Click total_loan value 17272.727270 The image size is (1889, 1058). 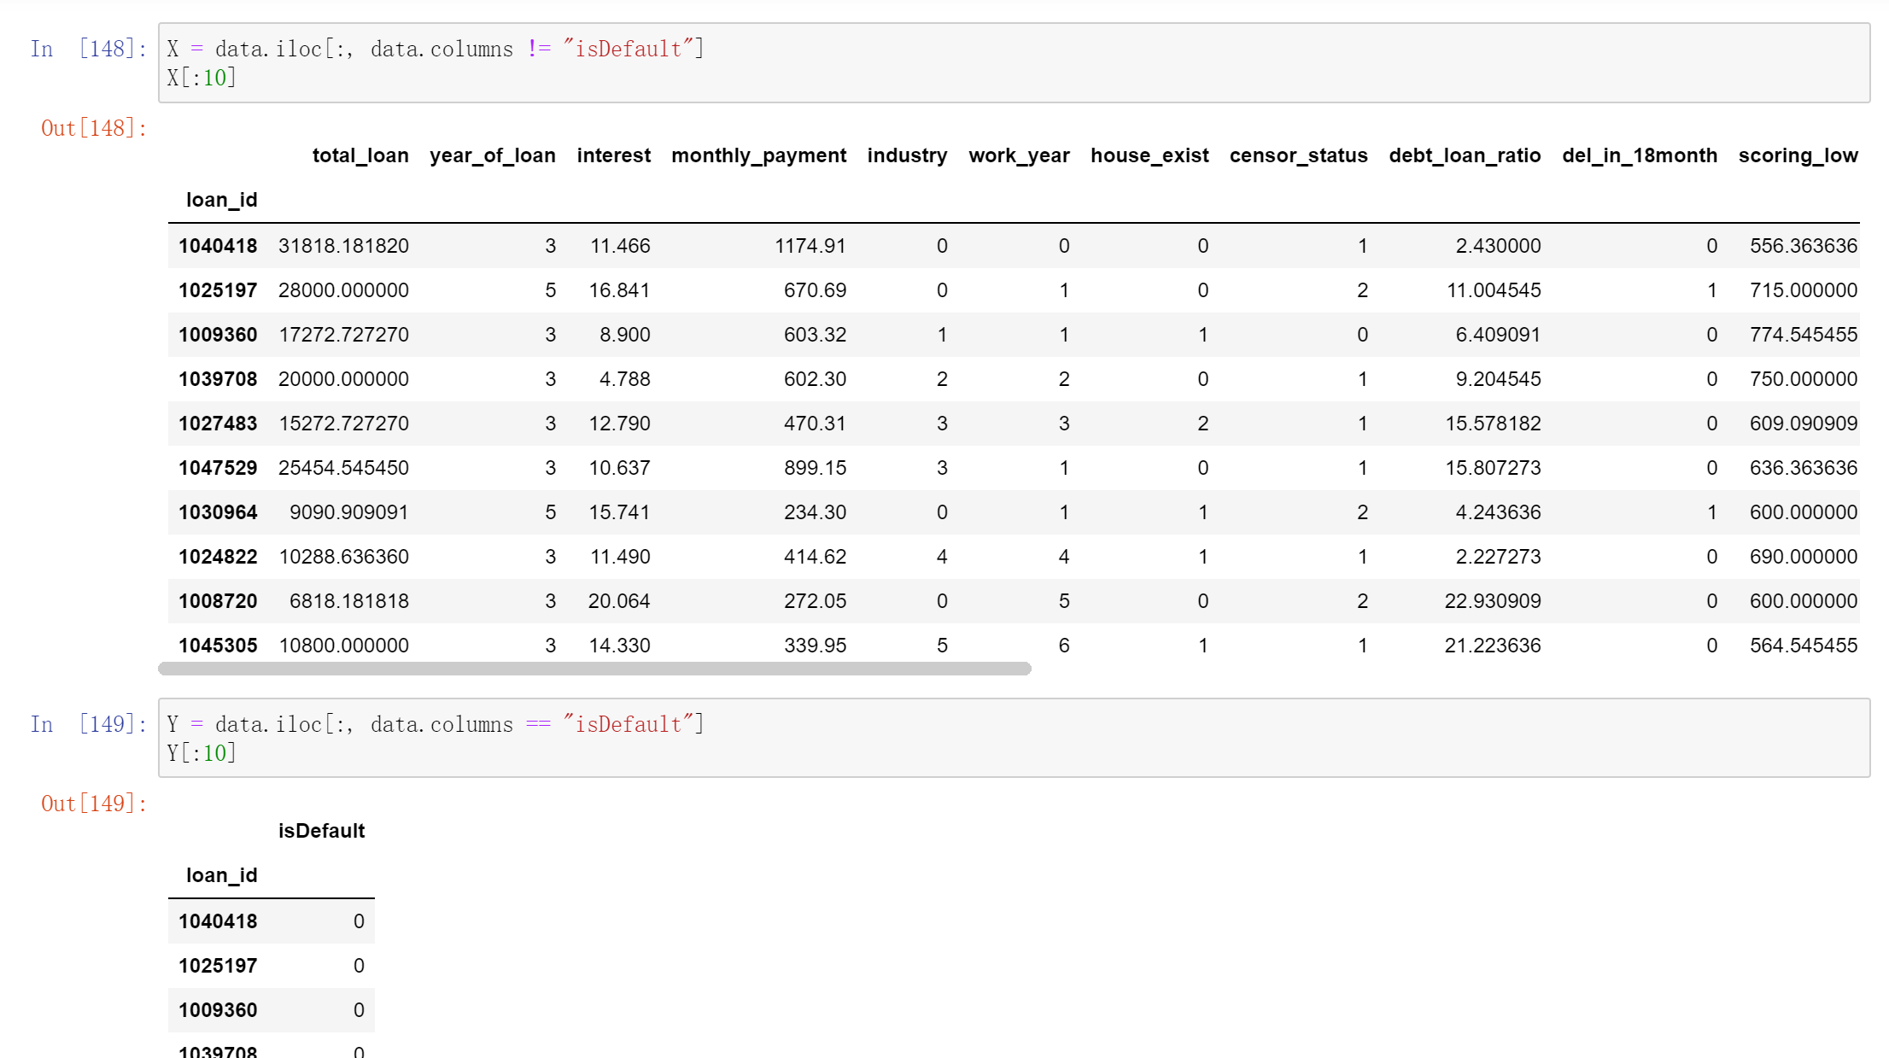[x=343, y=335]
